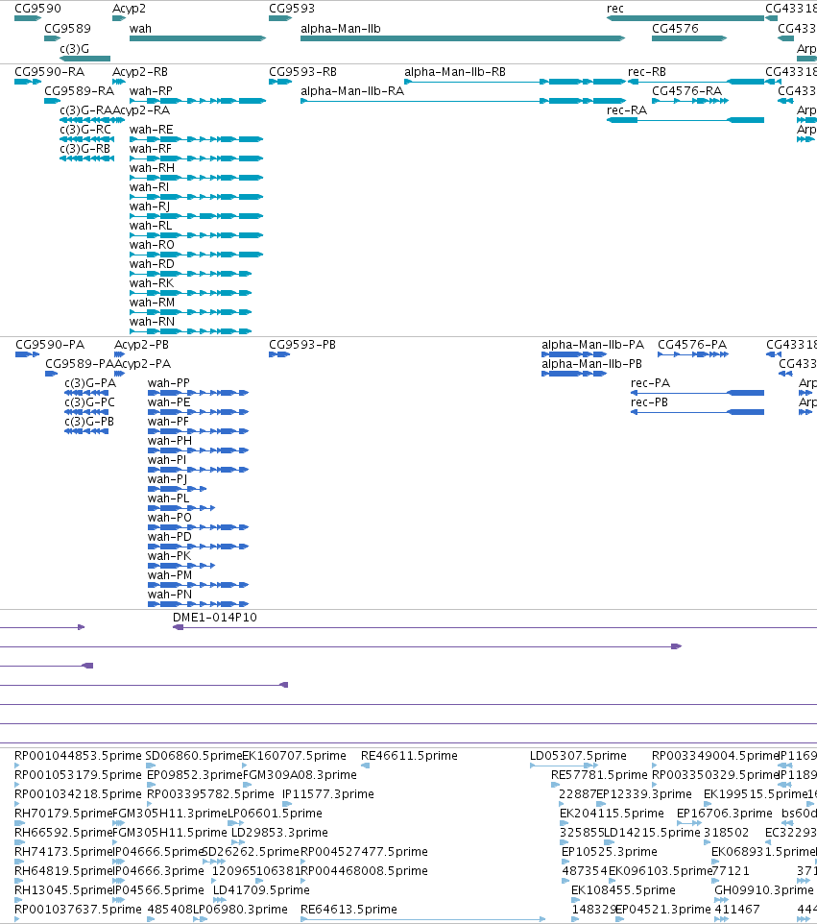Click the rec gene label
The height and width of the screenshot is (924, 817).
(615, 9)
